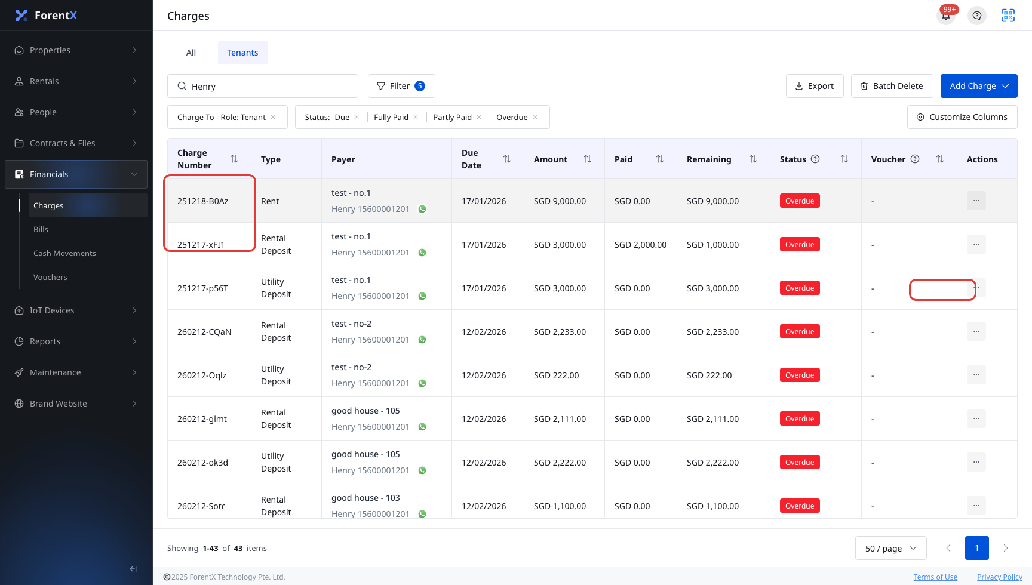Open the help chat icon in header
This screenshot has width=1032, height=585.
(x=977, y=16)
